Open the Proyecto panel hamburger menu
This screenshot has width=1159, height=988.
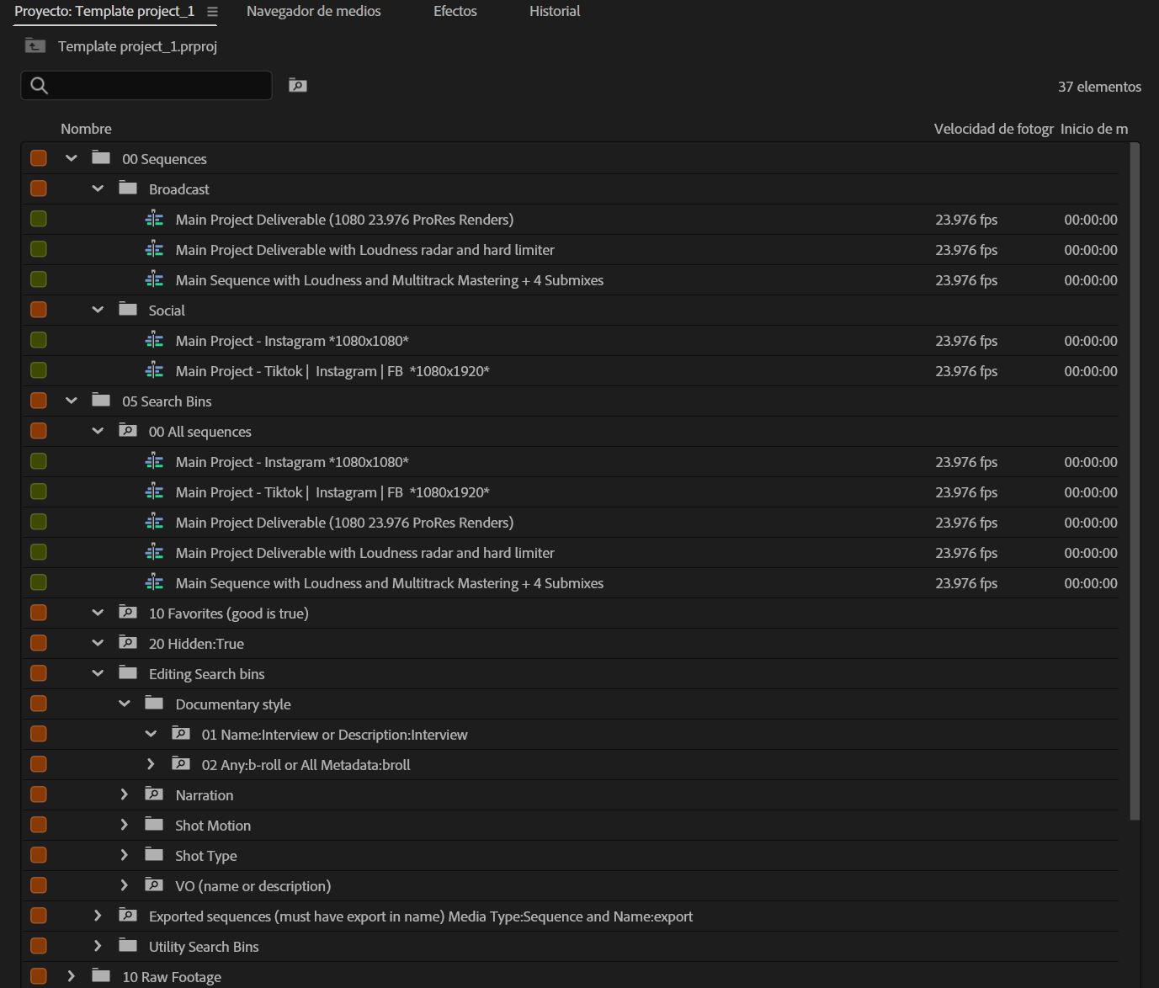click(x=212, y=12)
